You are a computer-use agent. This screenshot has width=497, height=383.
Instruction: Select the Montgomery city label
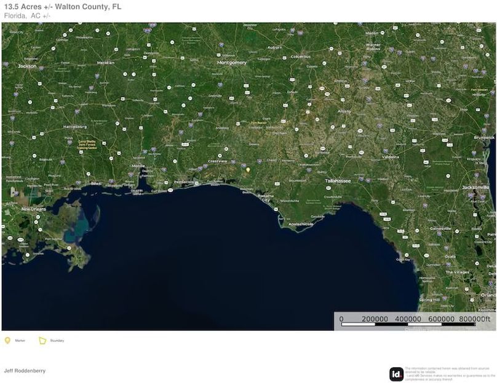pos(232,63)
